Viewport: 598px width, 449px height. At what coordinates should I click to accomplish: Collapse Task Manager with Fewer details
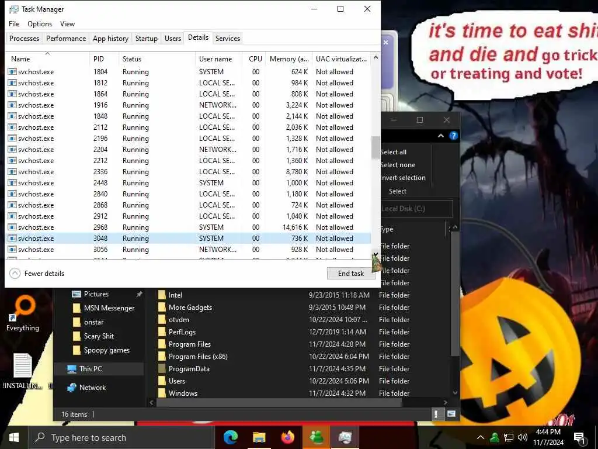click(37, 274)
